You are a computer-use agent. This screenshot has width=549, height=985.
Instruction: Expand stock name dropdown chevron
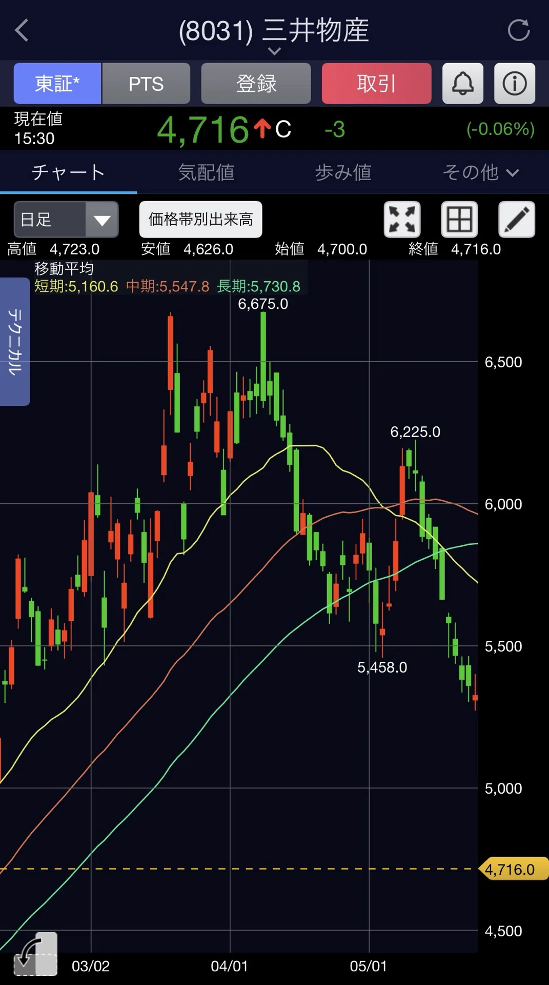(275, 51)
